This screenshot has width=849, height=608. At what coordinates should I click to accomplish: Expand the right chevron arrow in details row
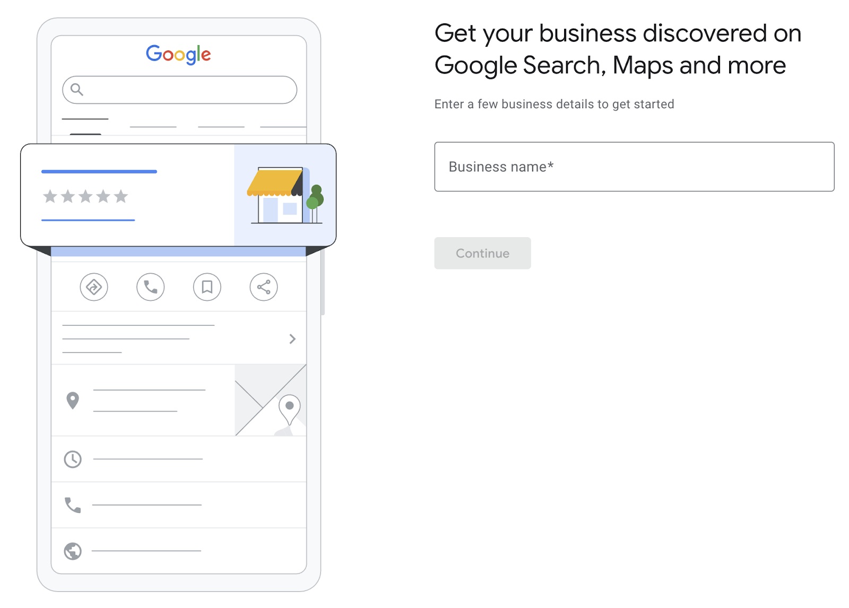(x=292, y=338)
